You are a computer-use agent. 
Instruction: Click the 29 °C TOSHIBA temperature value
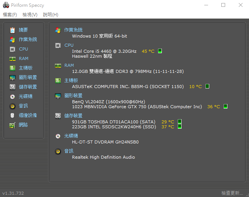[x=168, y=122]
